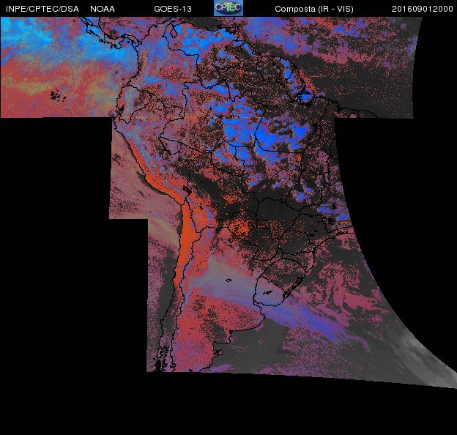The height and width of the screenshot is (435, 457).
Task: Click the NOAA label in header
Action: pos(103,9)
